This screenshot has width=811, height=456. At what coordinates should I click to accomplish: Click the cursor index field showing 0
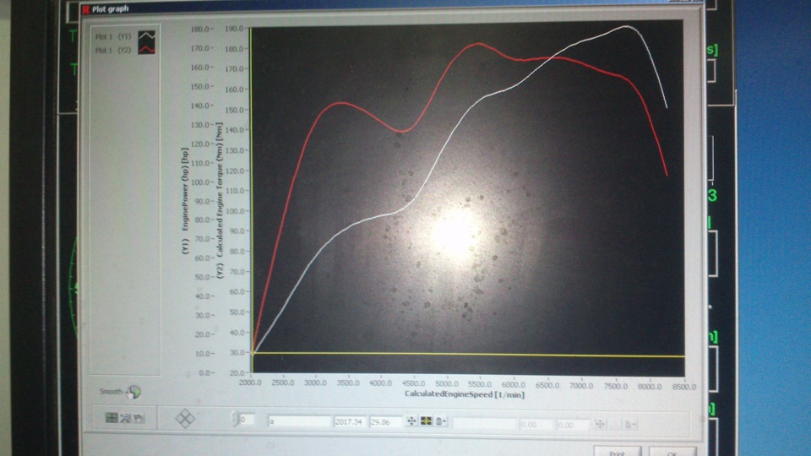(x=247, y=420)
